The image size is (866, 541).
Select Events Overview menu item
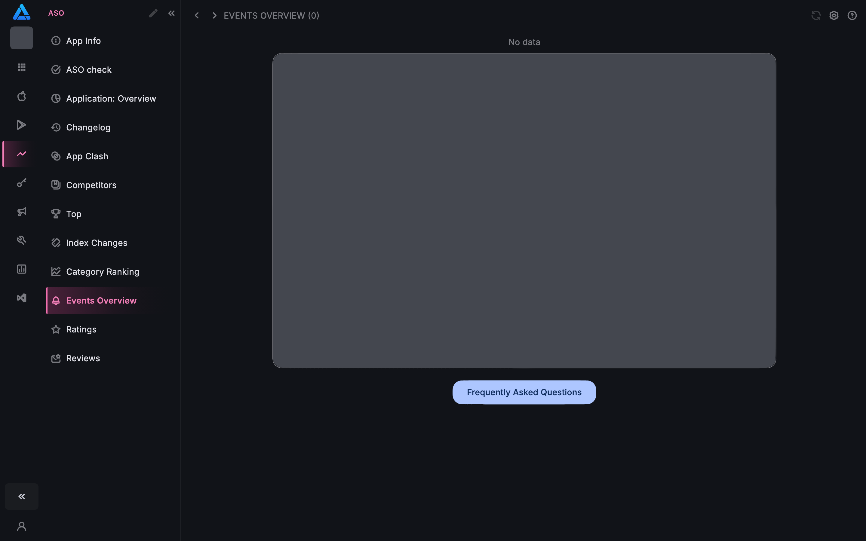(x=112, y=301)
